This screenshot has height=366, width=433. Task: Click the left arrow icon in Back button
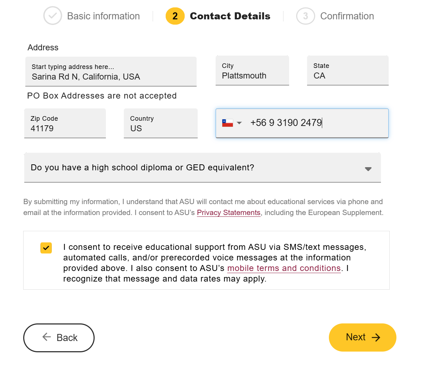(46, 337)
